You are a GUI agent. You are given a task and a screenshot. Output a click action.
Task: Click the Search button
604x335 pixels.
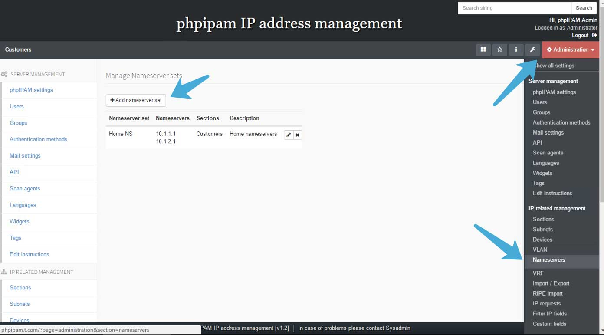(584, 8)
